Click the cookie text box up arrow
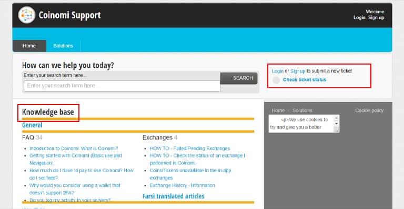 click(336, 118)
